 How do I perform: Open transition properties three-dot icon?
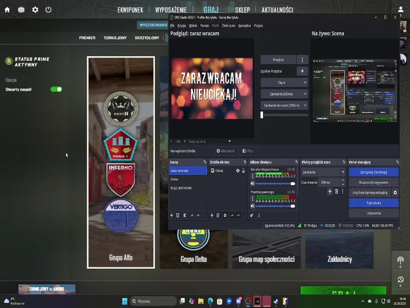[x=343, y=192]
